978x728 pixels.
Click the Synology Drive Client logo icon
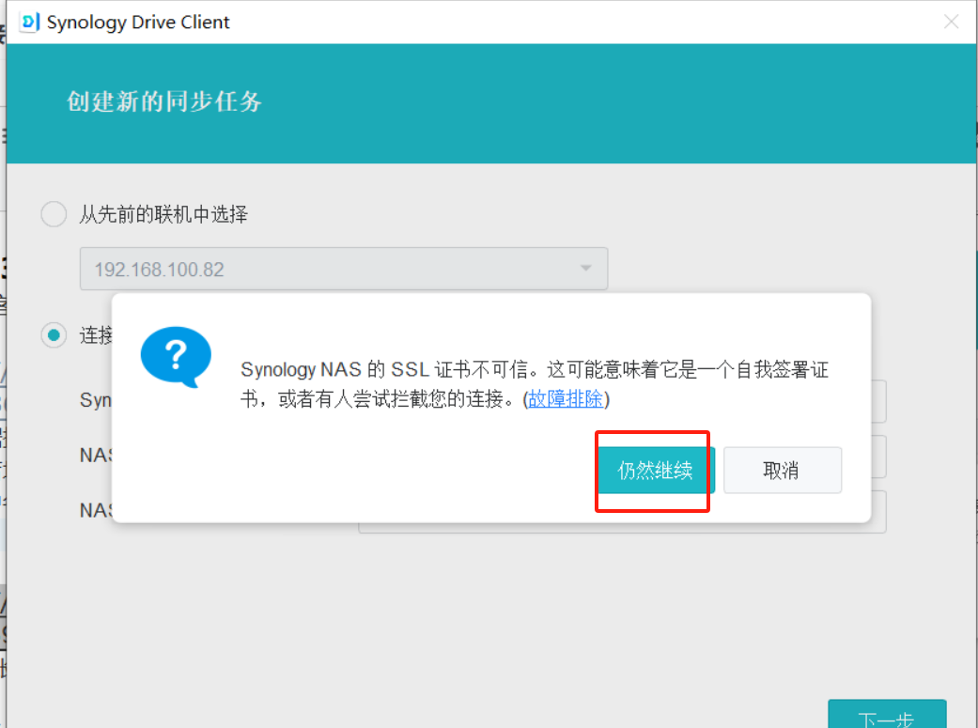point(29,22)
